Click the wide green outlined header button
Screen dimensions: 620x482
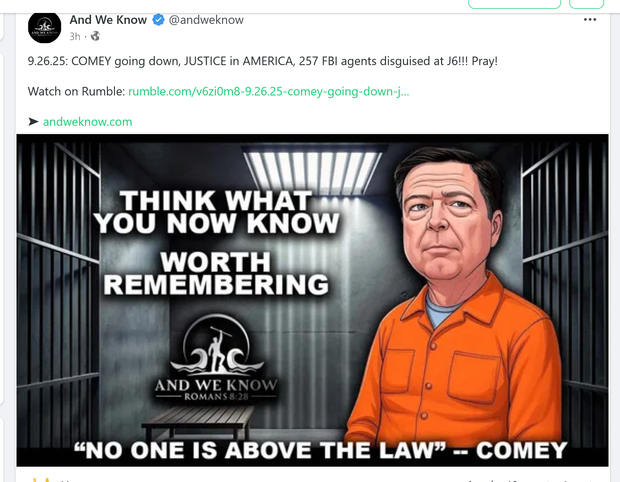[515, 4]
